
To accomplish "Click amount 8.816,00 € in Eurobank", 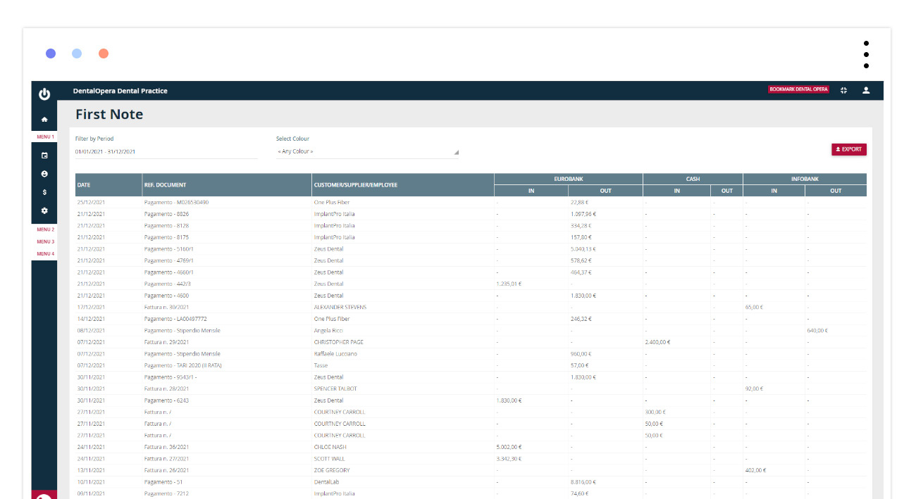I will pyautogui.click(x=583, y=482).
